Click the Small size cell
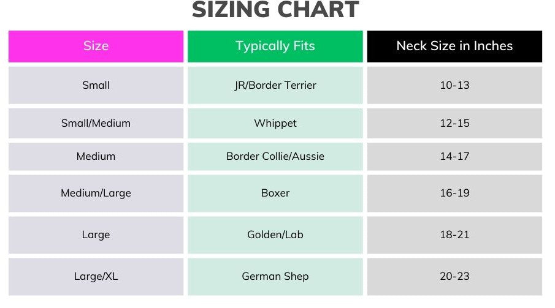555x308 pixels. click(96, 85)
